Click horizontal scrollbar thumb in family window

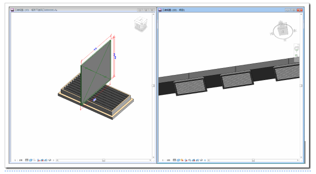click(x=103, y=160)
